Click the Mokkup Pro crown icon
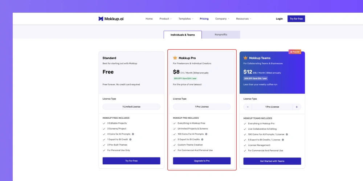This screenshot has height=181, width=363. 175,58
